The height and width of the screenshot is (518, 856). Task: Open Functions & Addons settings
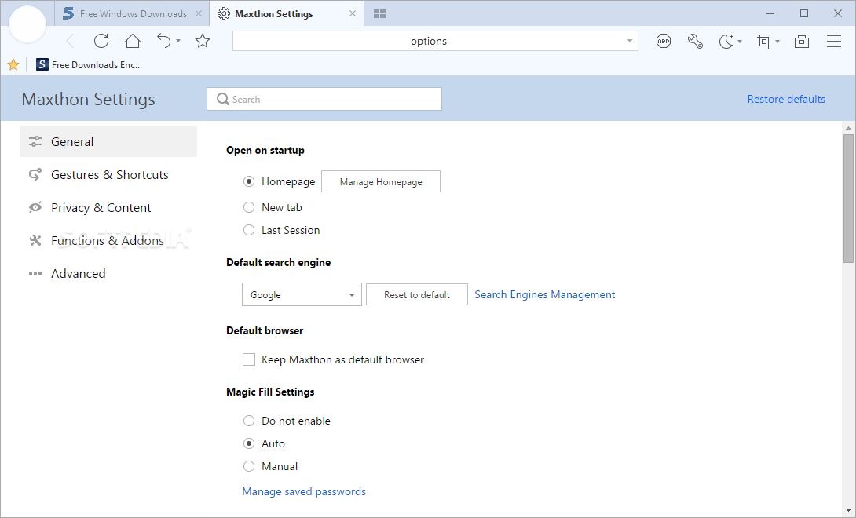pos(108,240)
